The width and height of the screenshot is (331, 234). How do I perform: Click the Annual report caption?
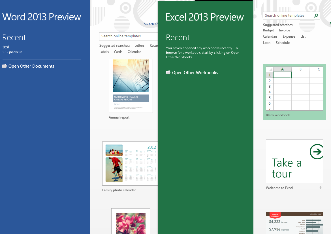119,117
